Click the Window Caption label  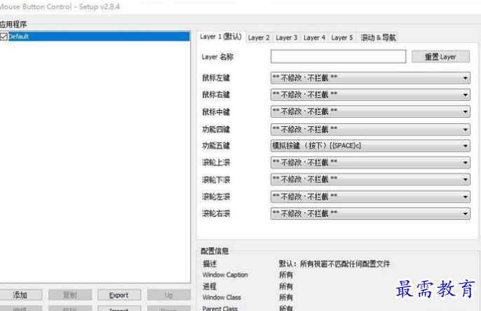tap(225, 275)
